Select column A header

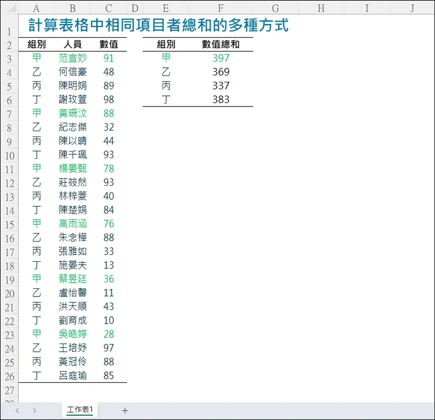(x=36, y=8)
